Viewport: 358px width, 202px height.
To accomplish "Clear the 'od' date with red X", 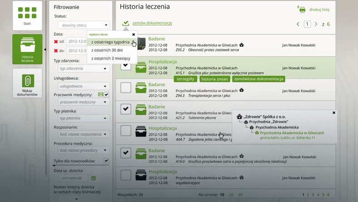I will coord(56,42).
